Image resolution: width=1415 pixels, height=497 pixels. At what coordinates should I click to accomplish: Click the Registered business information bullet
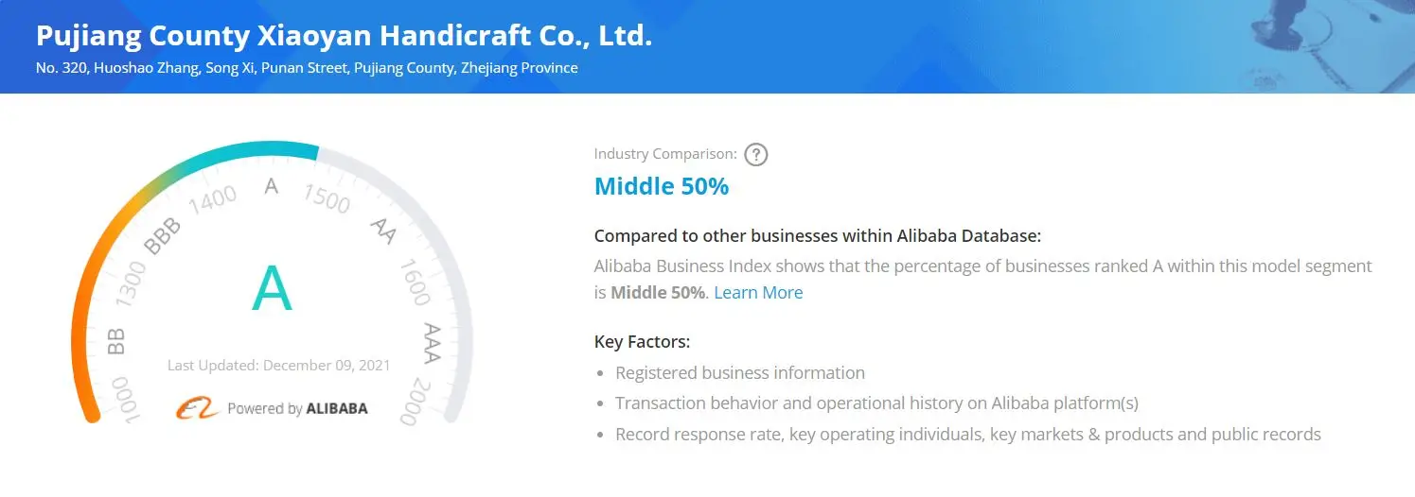(739, 373)
